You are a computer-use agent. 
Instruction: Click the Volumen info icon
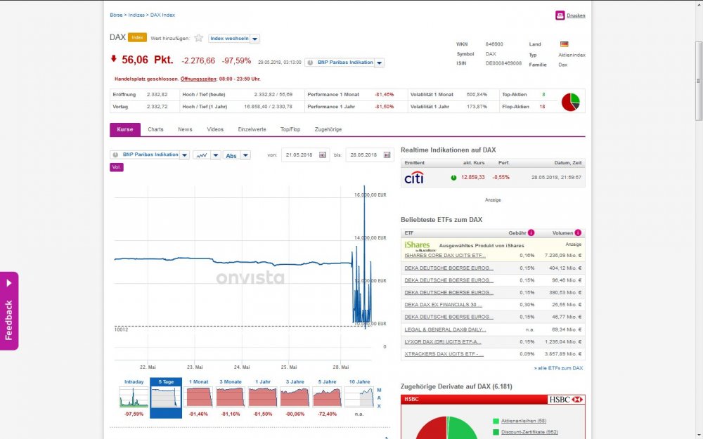click(x=578, y=232)
